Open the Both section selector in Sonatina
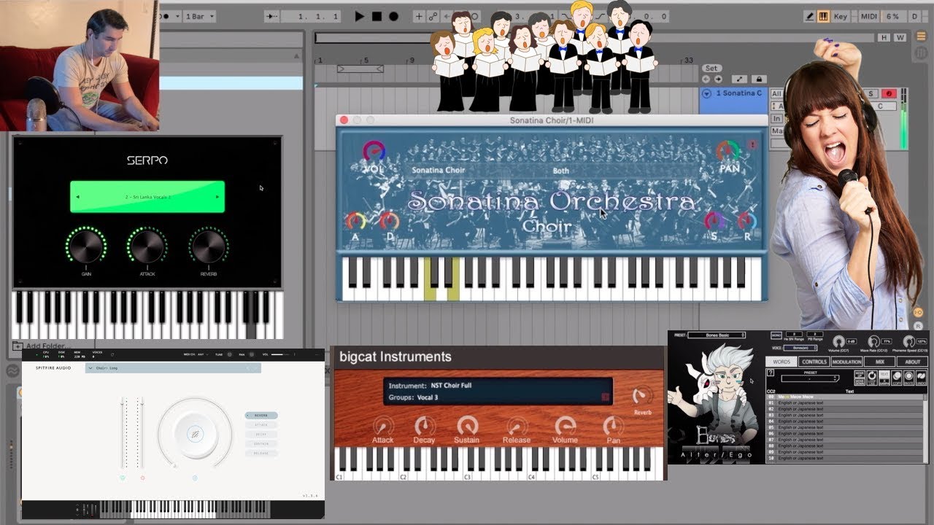 tap(561, 171)
